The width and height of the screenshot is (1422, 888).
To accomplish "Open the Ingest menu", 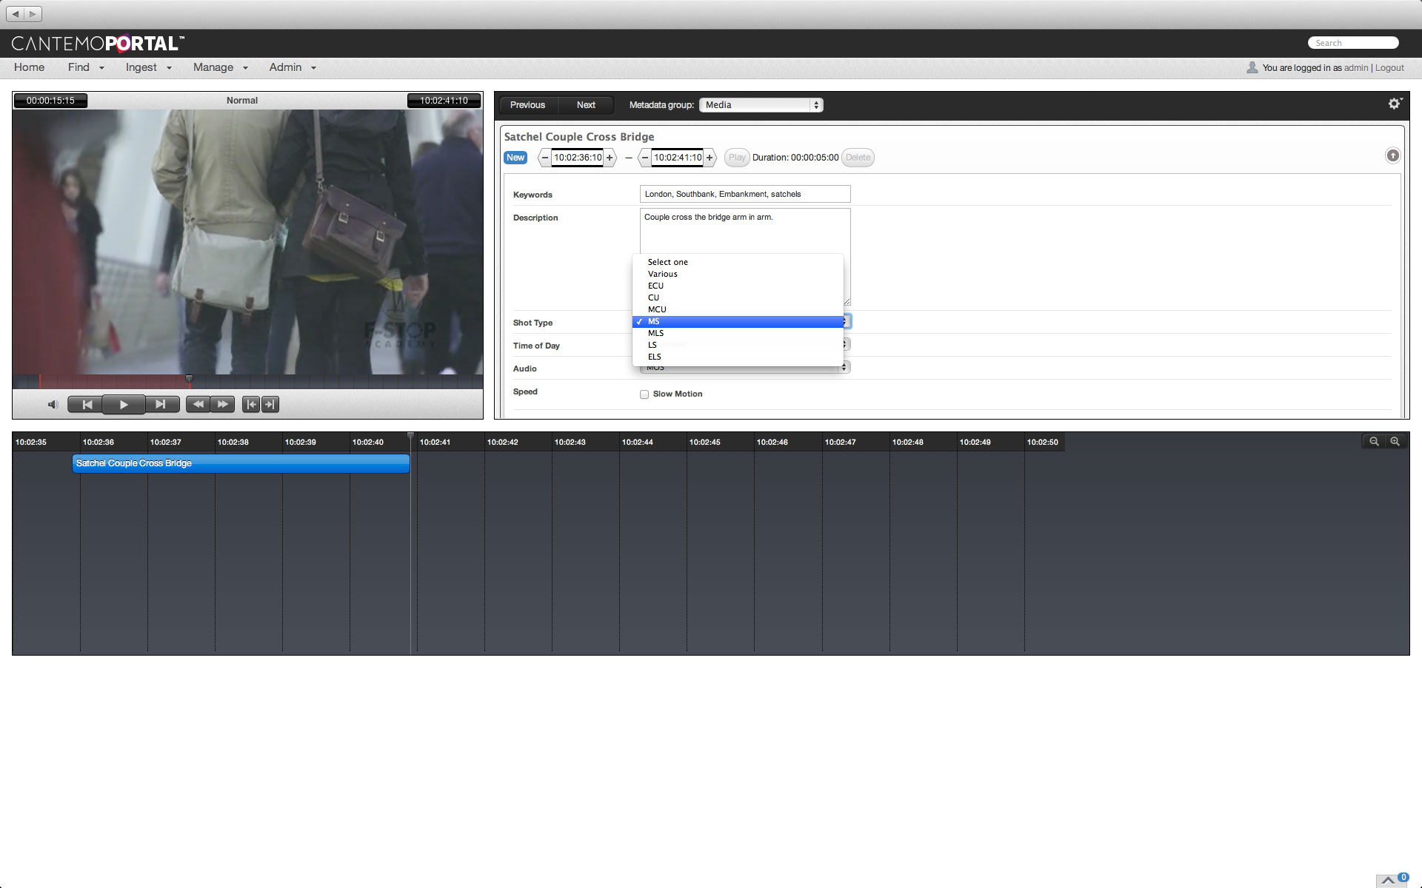I will (x=148, y=67).
